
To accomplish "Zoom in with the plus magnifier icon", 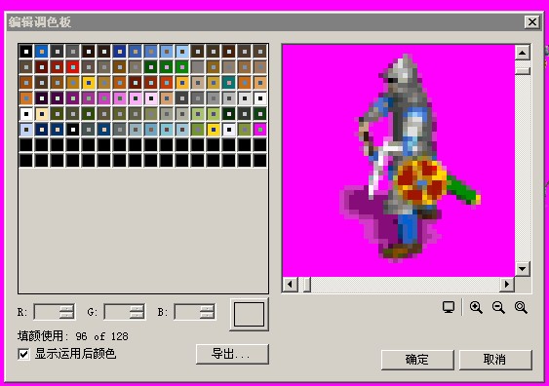I will click(x=476, y=308).
